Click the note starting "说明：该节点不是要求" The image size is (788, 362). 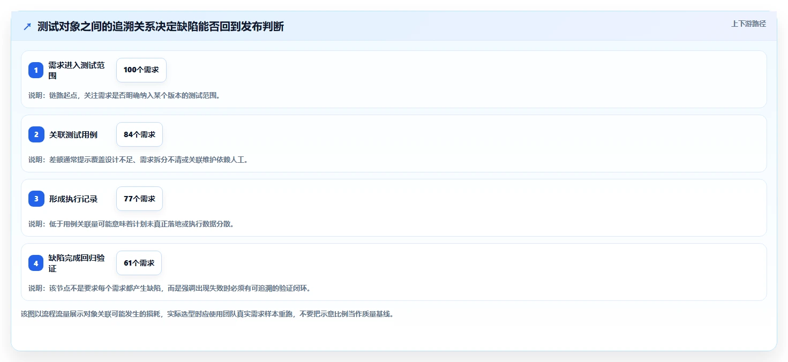tap(170, 288)
